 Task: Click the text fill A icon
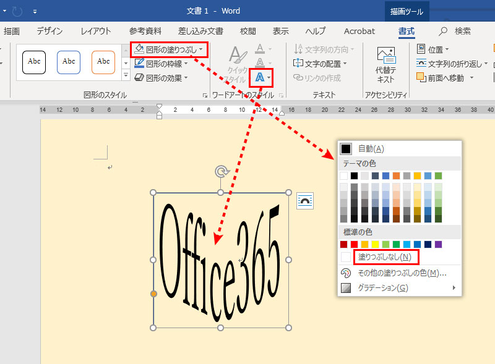[260, 49]
